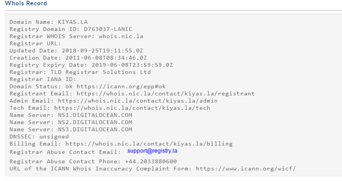Click the DNSSEC unsigned line
342x181 pixels.
39,137
